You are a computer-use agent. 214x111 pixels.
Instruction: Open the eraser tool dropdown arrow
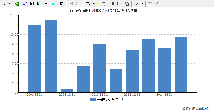tap(142, 4)
